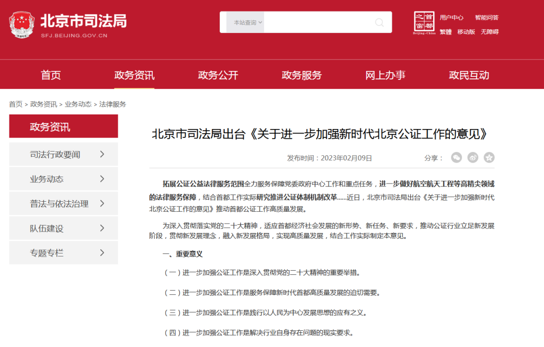This screenshot has width=544, height=347.
Task: Open 队伍建设 sidebar item
Action: pos(63,228)
